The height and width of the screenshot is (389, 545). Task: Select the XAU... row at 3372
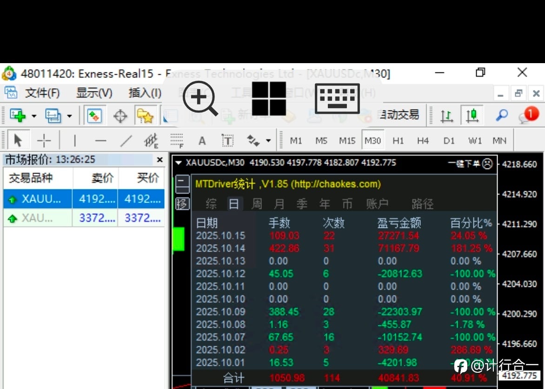click(x=84, y=218)
